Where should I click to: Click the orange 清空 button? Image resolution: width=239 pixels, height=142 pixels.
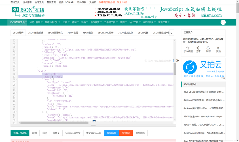pyautogui.click(x=126, y=133)
